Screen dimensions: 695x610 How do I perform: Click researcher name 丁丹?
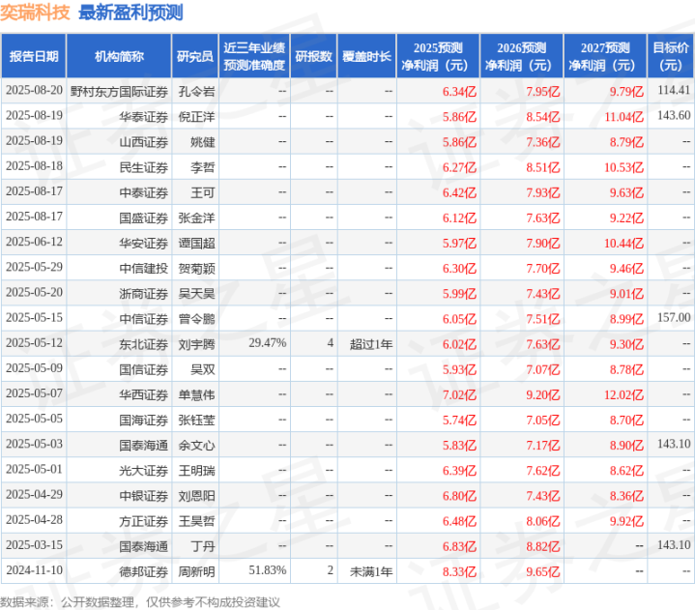(203, 546)
